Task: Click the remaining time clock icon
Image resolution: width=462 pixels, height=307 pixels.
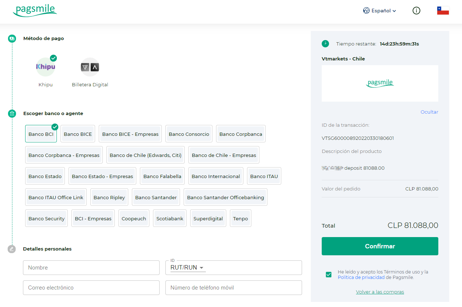Action: tap(325, 44)
